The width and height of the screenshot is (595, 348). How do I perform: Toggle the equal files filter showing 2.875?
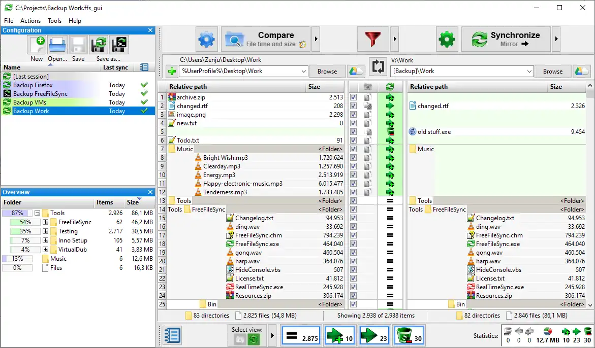301,335
